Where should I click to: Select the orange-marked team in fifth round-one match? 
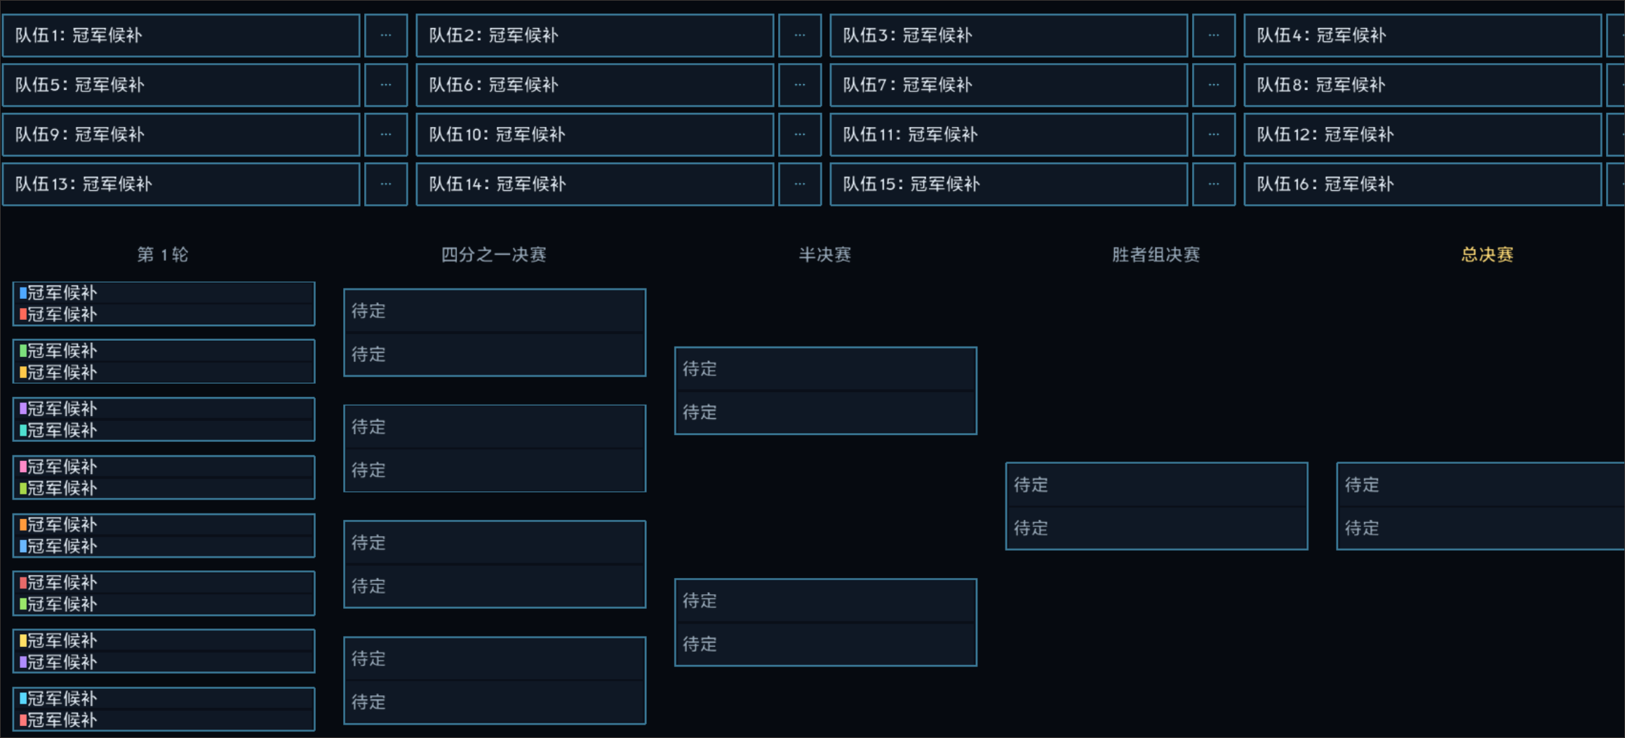pyautogui.click(x=163, y=525)
